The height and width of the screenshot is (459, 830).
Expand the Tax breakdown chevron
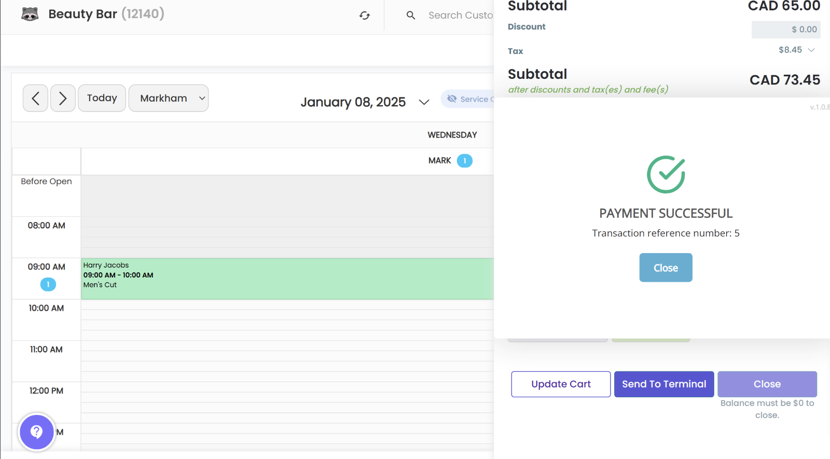[x=811, y=50]
